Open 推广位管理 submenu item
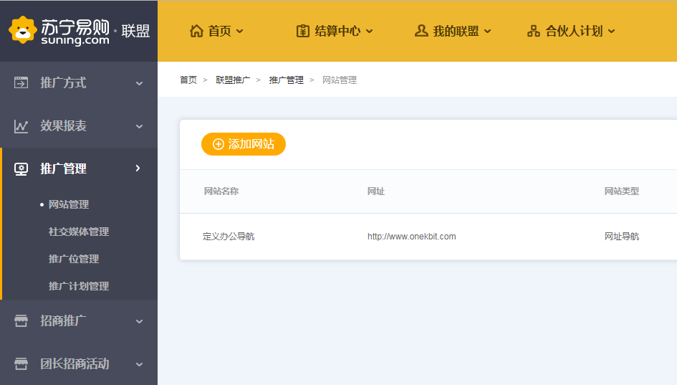Screen dimensions: 677x385 74,259
